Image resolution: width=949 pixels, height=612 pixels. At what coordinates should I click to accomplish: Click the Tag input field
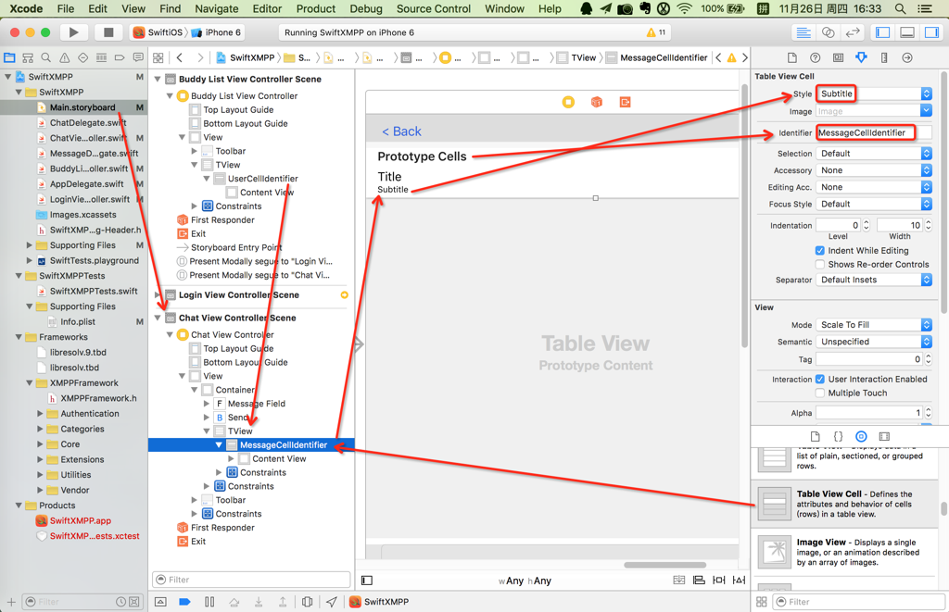(x=868, y=359)
